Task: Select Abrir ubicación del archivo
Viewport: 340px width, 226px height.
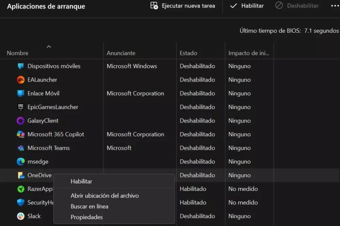Action: point(104,196)
